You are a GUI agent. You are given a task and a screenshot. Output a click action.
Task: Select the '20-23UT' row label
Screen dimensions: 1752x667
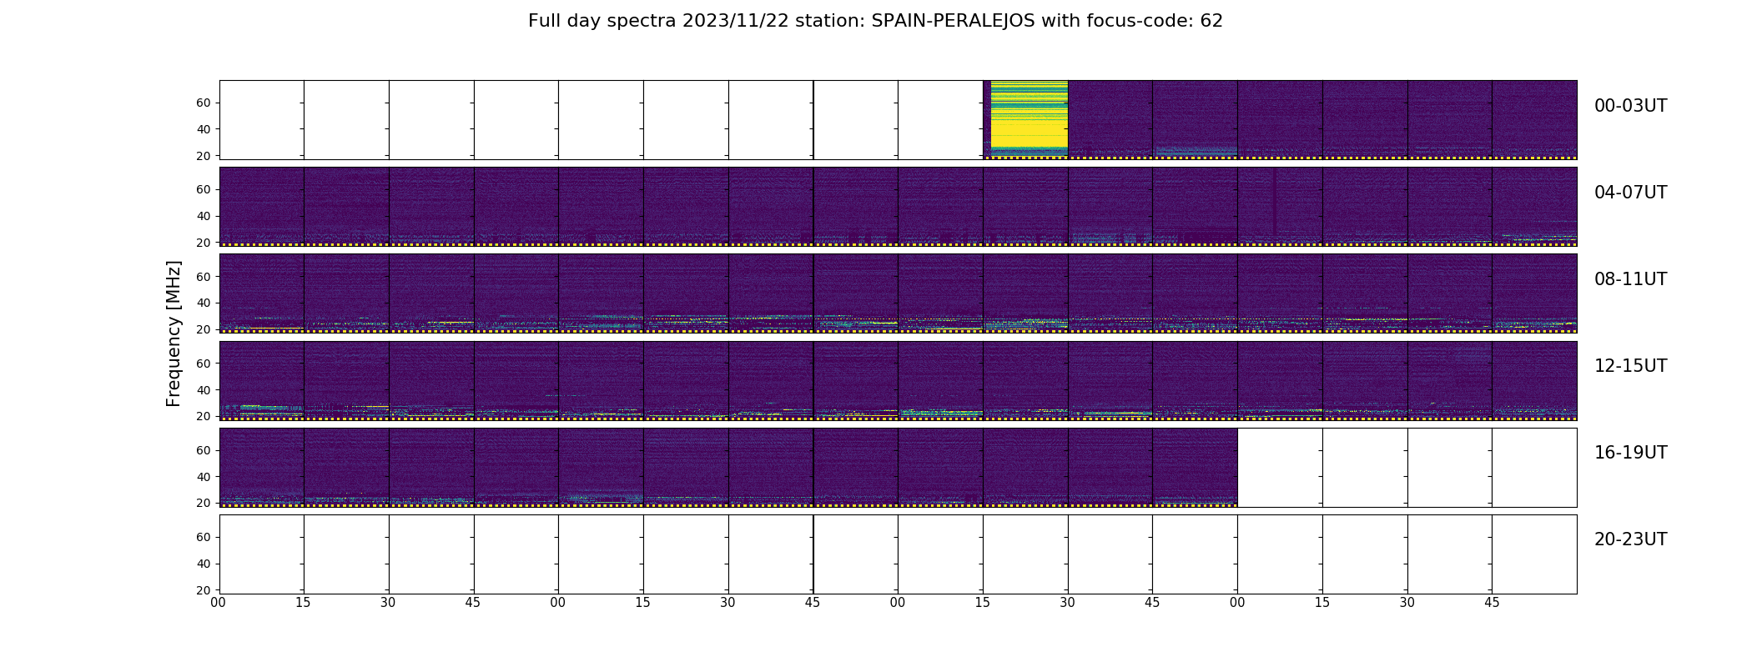point(1630,539)
